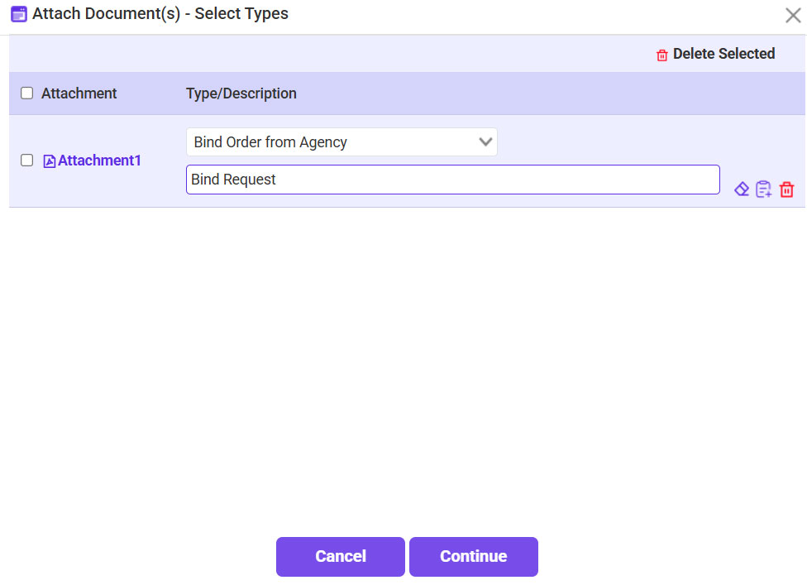Click the PDF icon beside Attachment1
This screenshot has height=585, width=807.
(x=50, y=160)
